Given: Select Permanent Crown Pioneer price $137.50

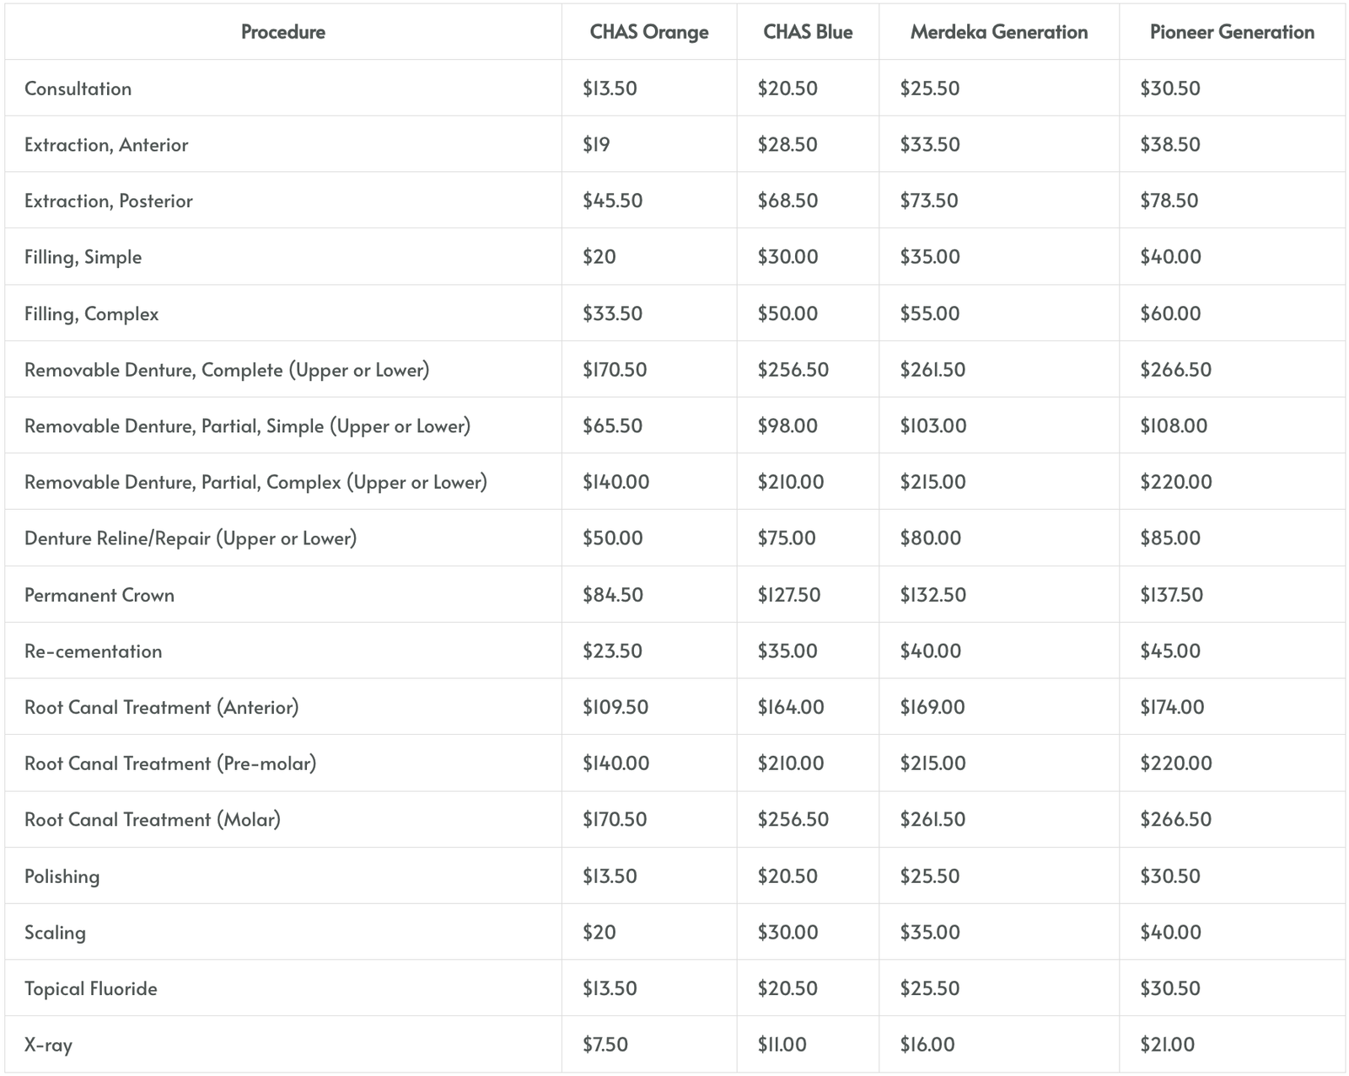Looking at the screenshot, I should 1172,595.
